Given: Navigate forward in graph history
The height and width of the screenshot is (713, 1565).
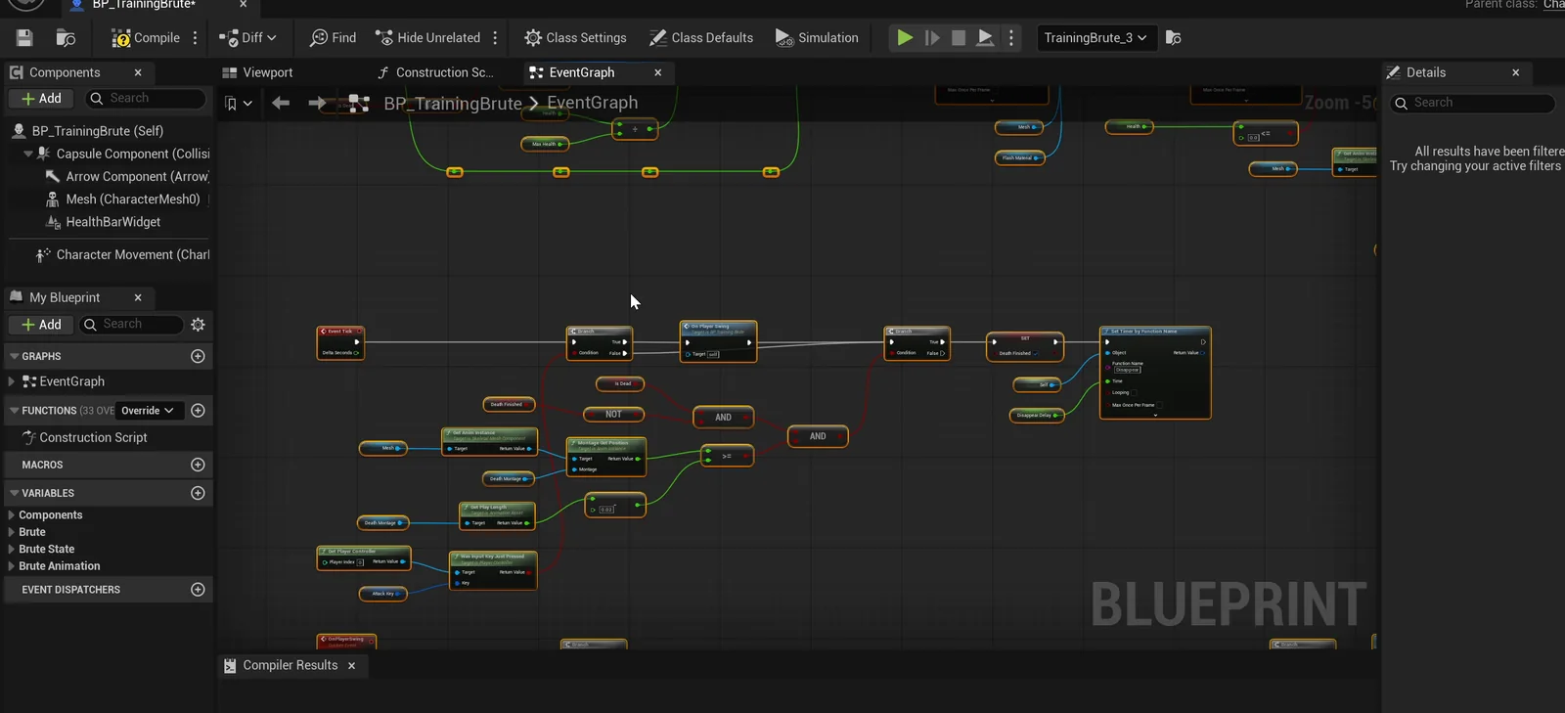Looking at the screenshot, I should point(317,103).
